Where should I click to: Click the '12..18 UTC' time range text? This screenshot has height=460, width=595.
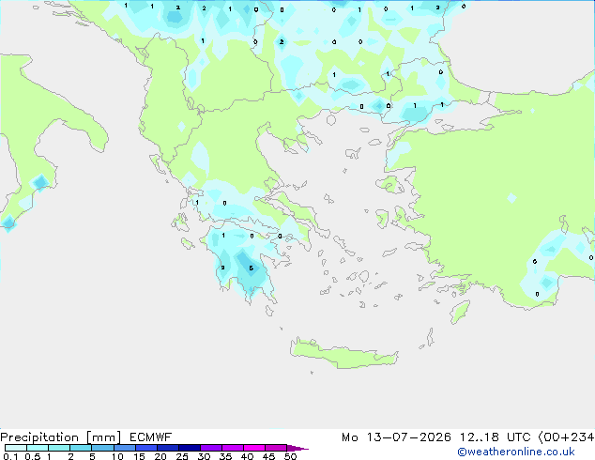tap(495, 437)
